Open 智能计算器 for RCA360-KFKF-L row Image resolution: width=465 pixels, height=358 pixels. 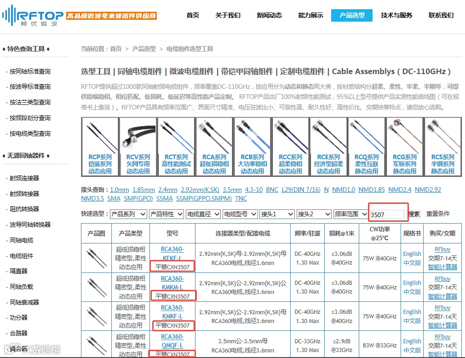click(442, 267)
